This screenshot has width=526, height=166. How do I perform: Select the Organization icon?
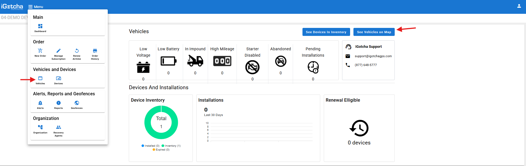point(40,127)
